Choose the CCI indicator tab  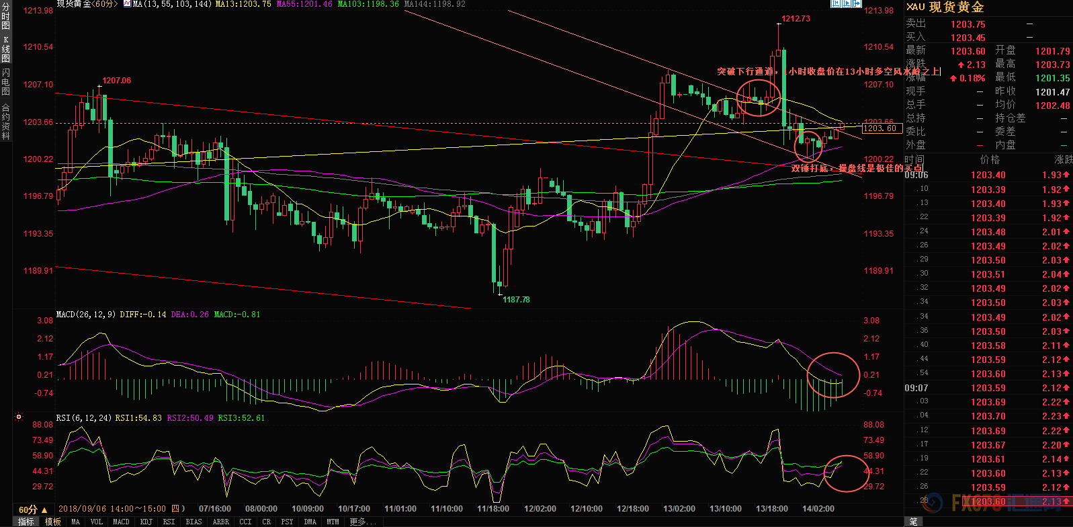tap(245, 522)
